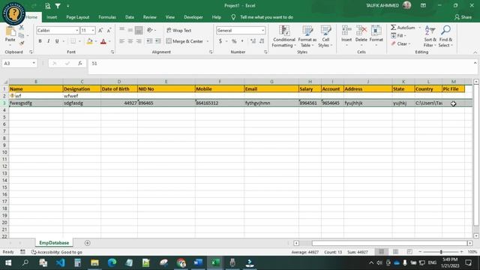Open the font size 11 dropdown
480x270 pixels.
pyautogui.click(x=93, y=30)
